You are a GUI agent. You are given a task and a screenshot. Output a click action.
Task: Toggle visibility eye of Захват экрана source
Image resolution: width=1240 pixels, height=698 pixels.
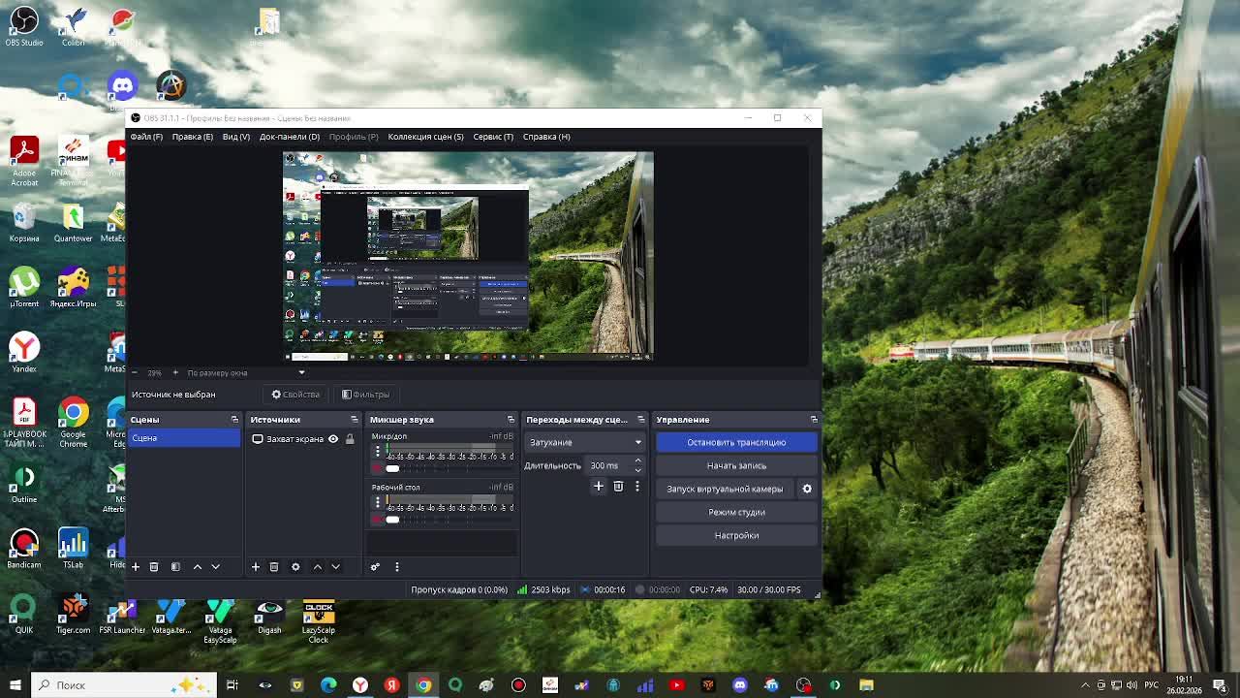pos(333,439)
